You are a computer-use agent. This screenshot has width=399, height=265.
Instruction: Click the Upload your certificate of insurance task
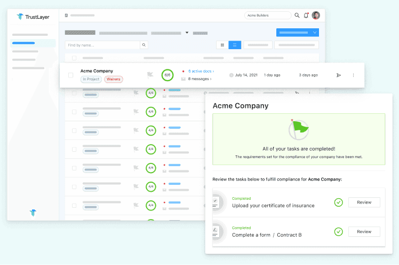pyautogui.click(x=273, y=206)
